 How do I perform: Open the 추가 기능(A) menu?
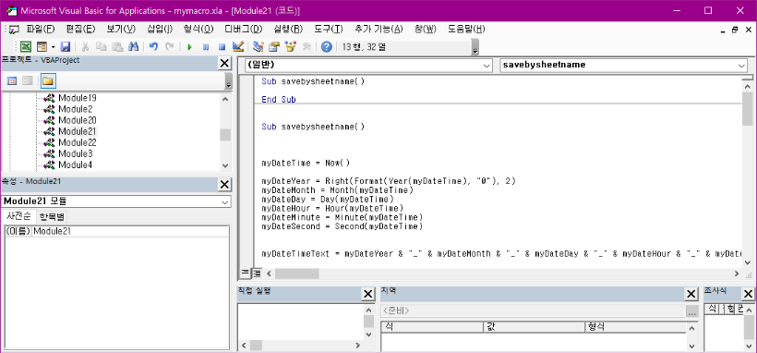(x=378, y=29)
